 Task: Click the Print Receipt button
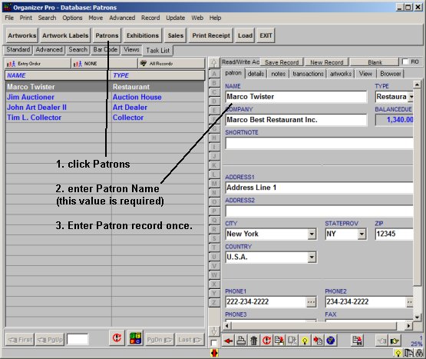pos(211,35)
